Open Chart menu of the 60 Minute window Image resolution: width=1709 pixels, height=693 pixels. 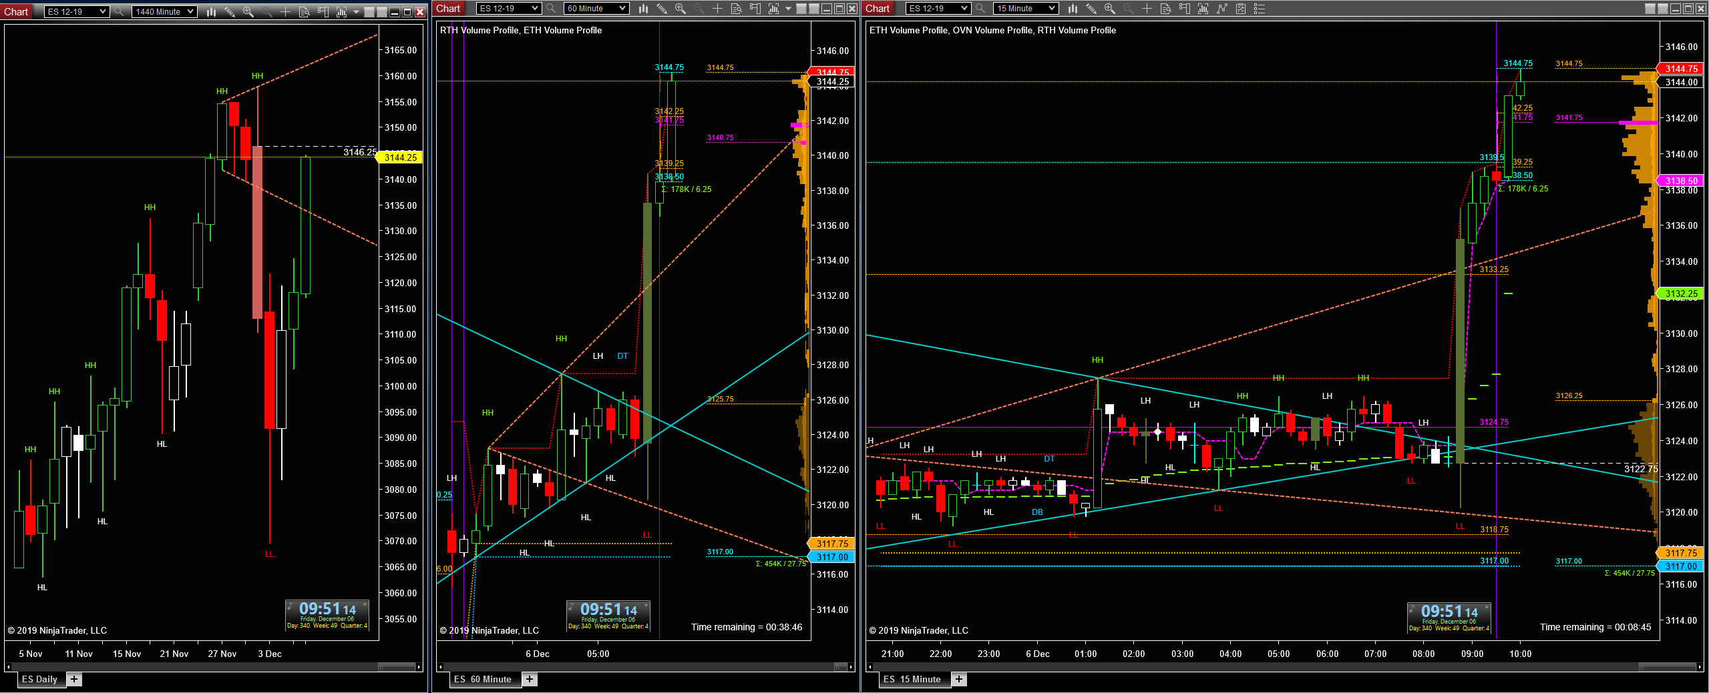pyautogui.click(x=448, y=9)
